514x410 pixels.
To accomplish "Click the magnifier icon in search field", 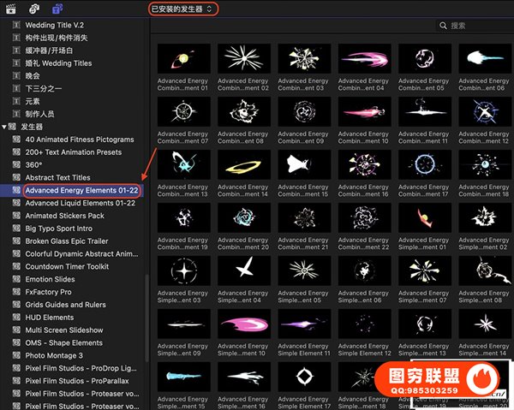I will point(443,27).
